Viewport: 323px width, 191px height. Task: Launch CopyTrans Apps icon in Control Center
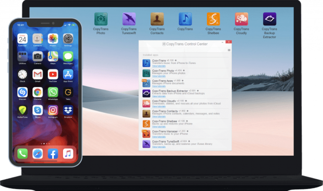coord(146,83)
